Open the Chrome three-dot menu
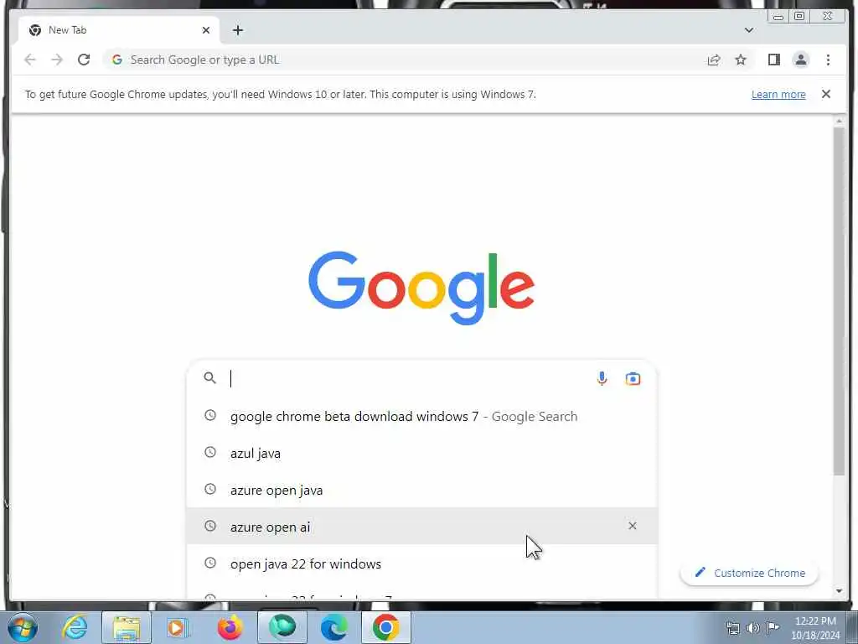The image size is (858, 644). (828, 60)
